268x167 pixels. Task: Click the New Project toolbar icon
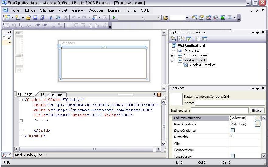8,18
